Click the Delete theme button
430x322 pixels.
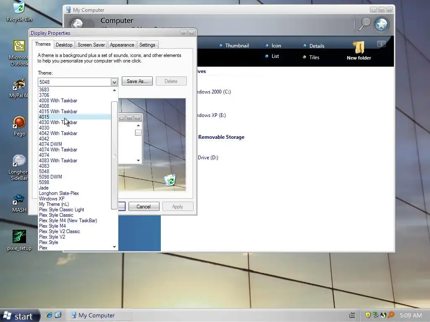coord(171,81)
